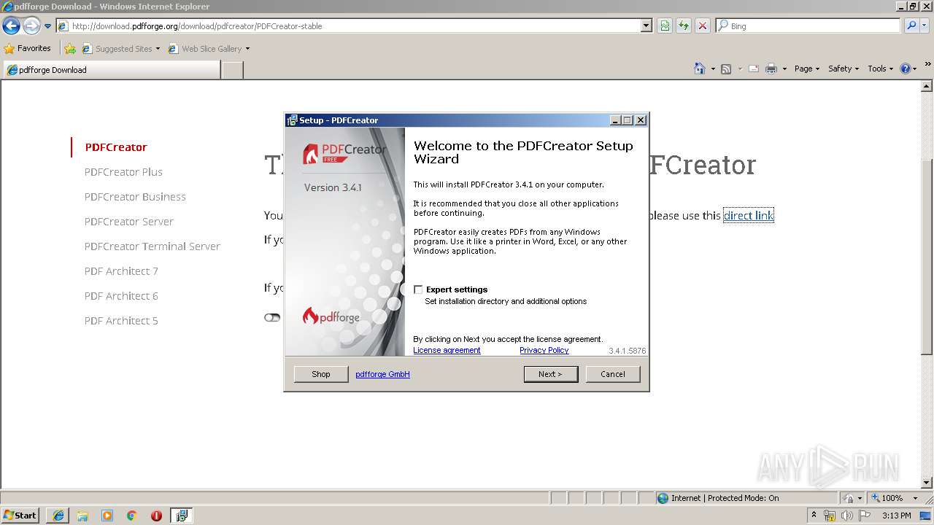Viewport: 934px width, 525px height.
Task: Click the magnifier Search button
Action: click(x=910, y=26)
